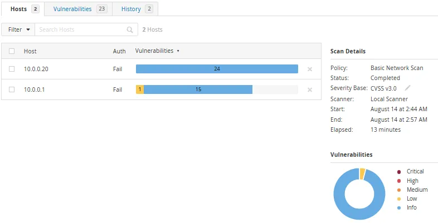The height and width of the screenshot is (224, 438).
Task: Open the History tab
Action: (x=135, y=9)
